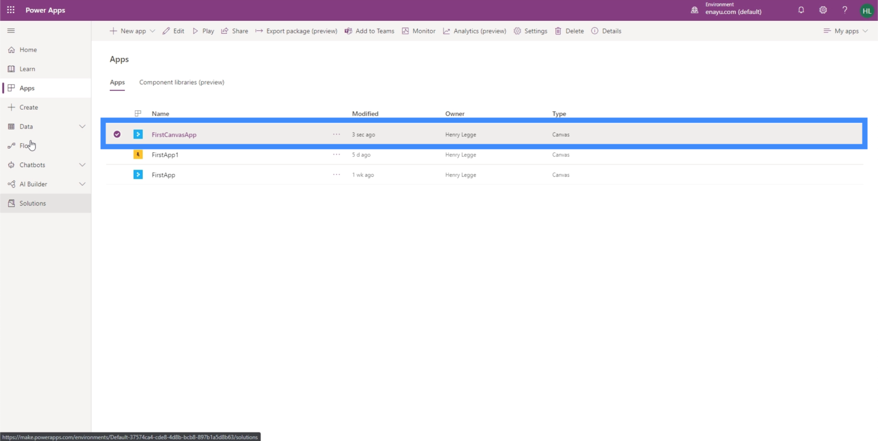Sort by the Modified column header

click(365, 114)
